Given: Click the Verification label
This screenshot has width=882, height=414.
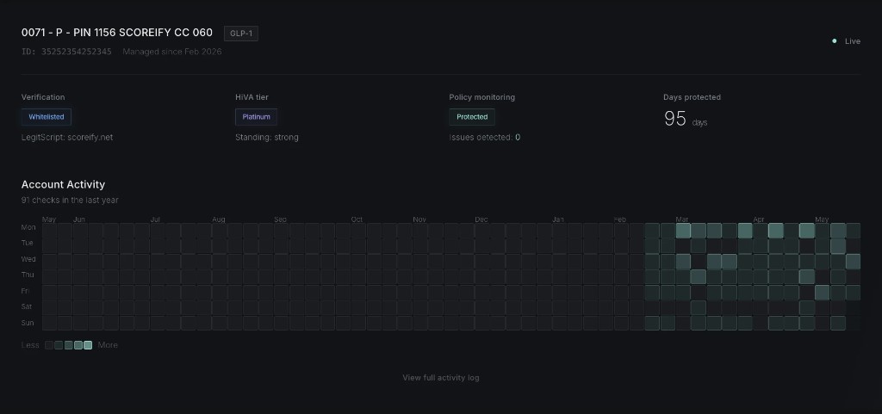Looking at the screenshot, I should click(x=43, y=97).
